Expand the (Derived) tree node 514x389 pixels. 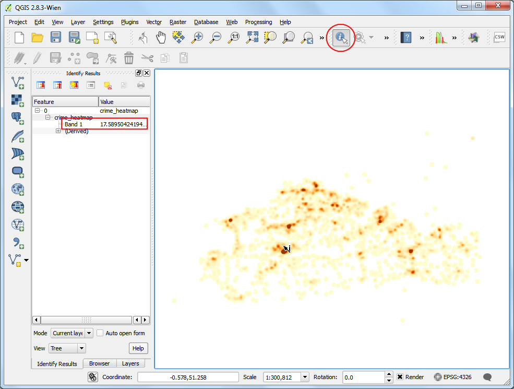(58, 131)
